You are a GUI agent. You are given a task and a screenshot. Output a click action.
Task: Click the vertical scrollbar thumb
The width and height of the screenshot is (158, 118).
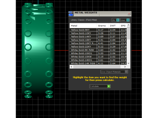129,33
